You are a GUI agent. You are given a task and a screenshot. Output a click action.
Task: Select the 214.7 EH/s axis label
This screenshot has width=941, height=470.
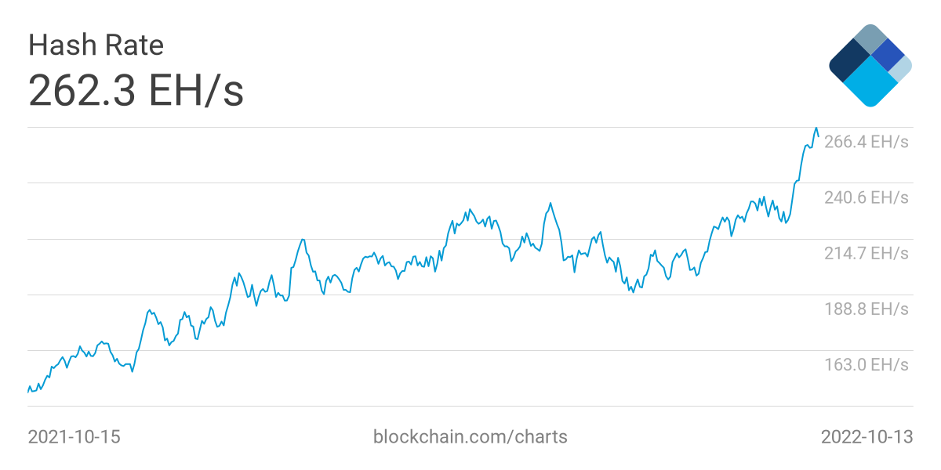[866, 253]
